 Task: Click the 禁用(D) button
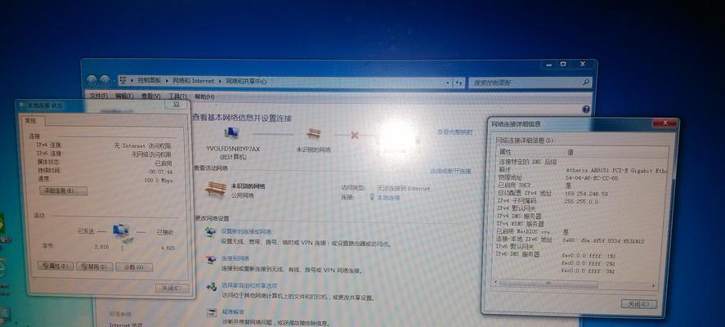tap(94, 267)
